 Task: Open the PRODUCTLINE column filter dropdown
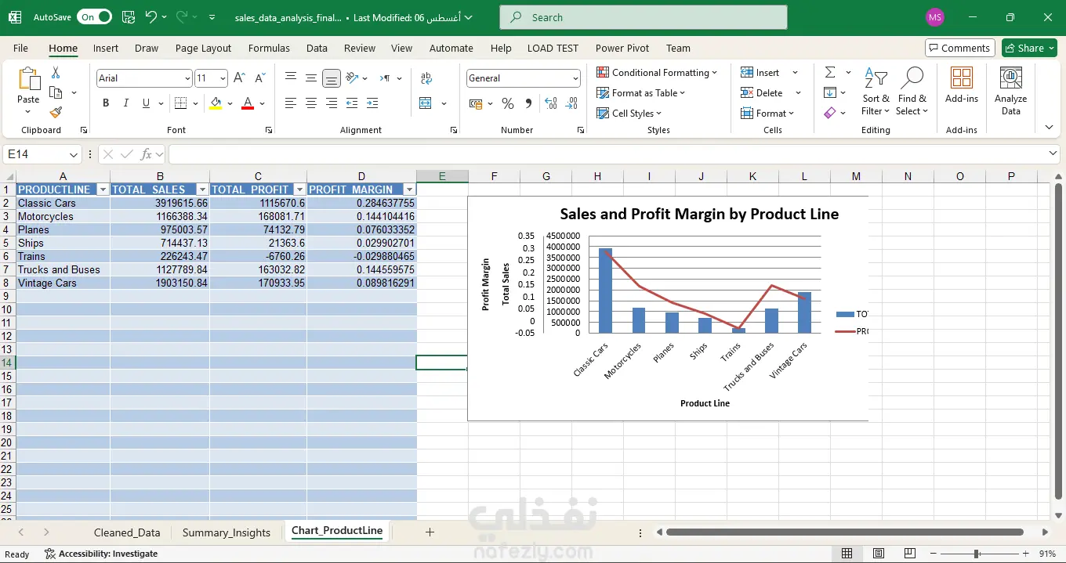[x=102, y=189]
